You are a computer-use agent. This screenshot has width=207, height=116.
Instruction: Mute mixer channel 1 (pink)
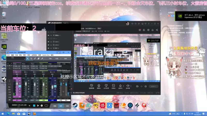(x=20, y=81)
